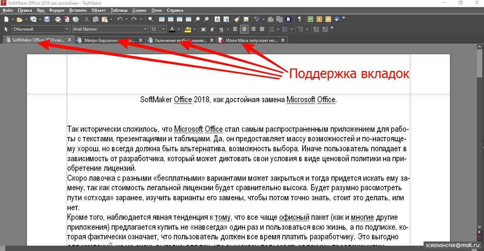Set zoom to actual size 1:1

[x=162, y=19]
